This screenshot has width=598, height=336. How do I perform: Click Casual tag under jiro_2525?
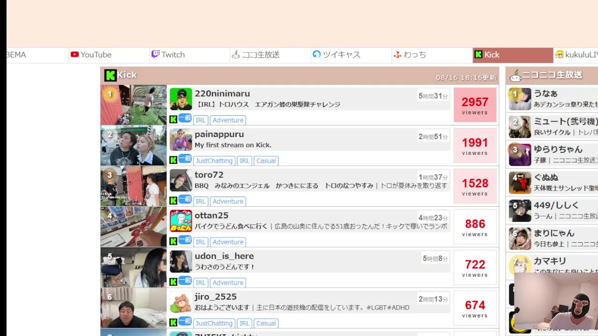pos(266,323)
